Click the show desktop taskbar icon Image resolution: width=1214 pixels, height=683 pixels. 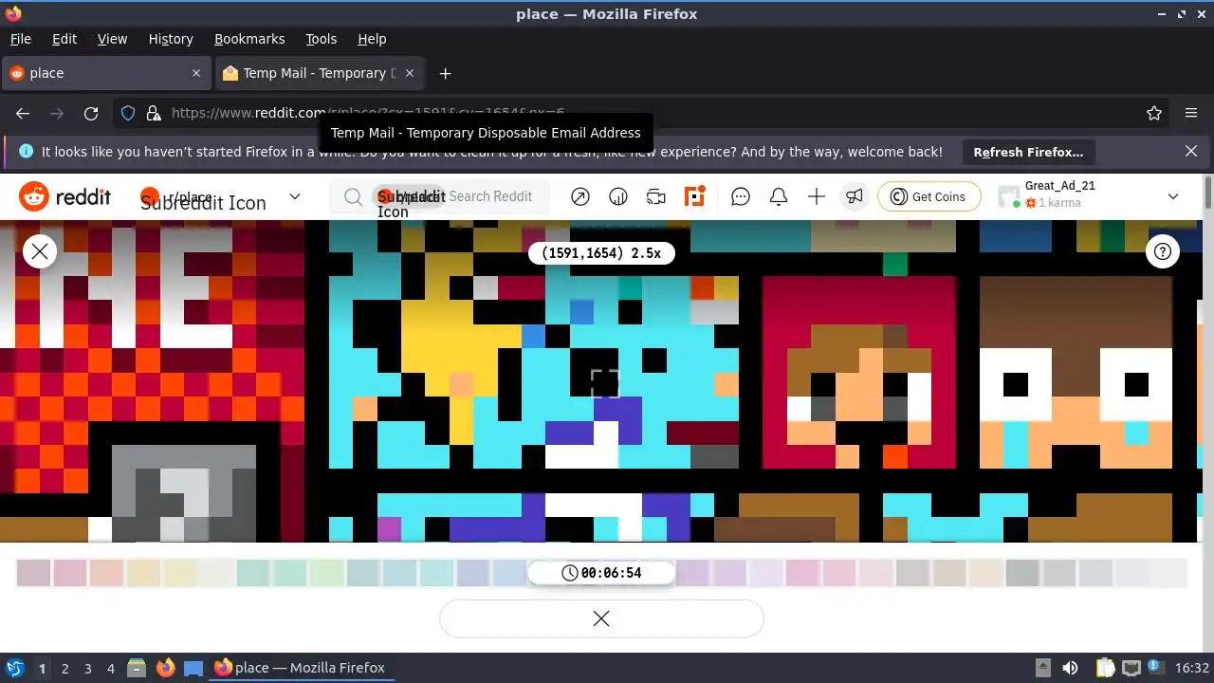(193, 668)
